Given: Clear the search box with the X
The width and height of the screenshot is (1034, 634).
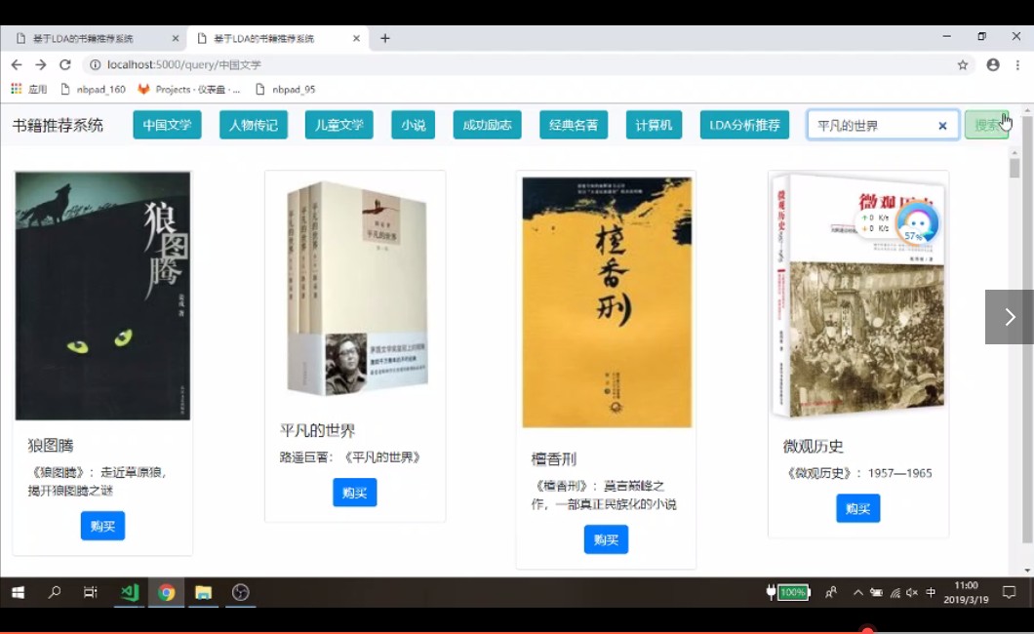Looking at the screenshot, I should pos(942,125).
